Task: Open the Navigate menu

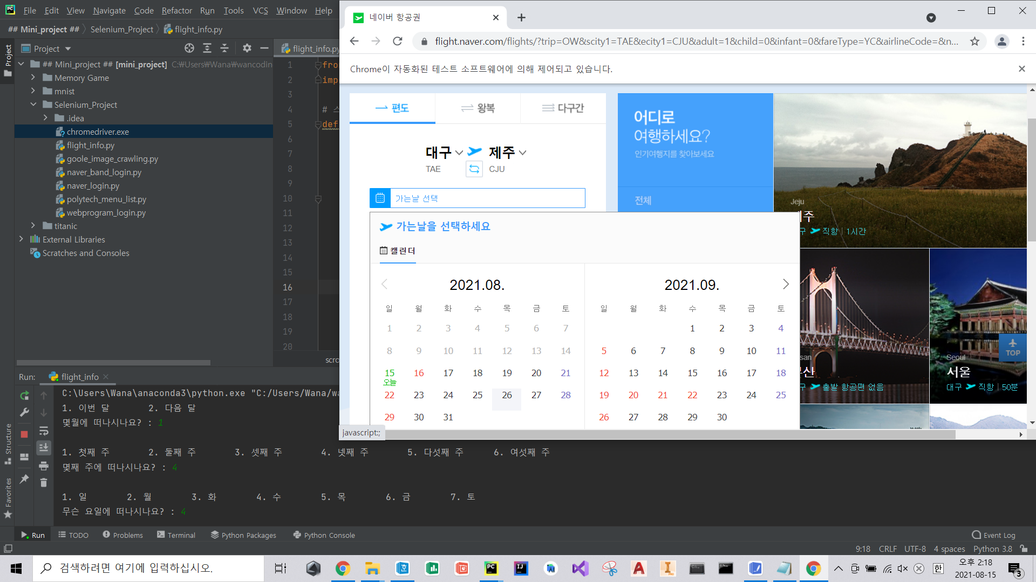Action: coord(109,10)
